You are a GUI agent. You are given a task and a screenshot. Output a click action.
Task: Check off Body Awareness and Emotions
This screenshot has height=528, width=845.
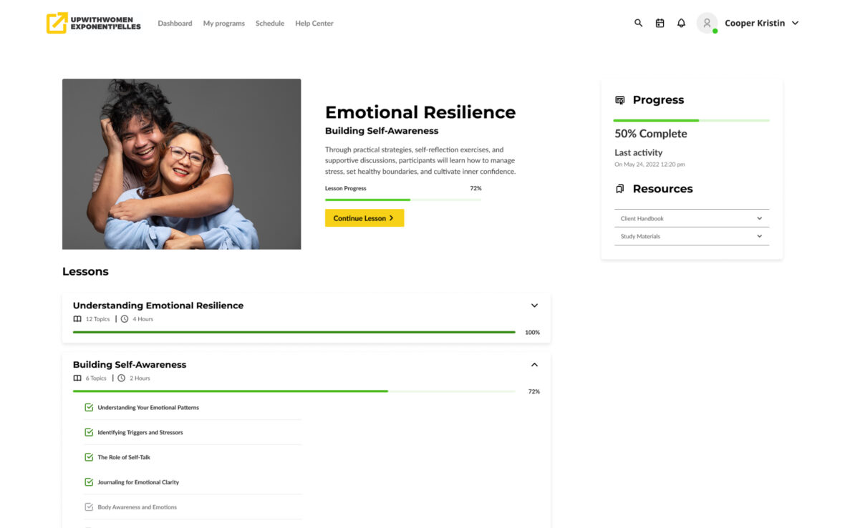[x=88, y=507]
